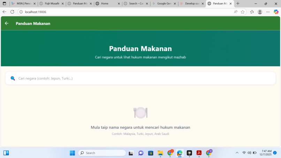Open Adobe Acrobat from the taskbar
Screen dimensions: 281x158
tap(199, 153)
